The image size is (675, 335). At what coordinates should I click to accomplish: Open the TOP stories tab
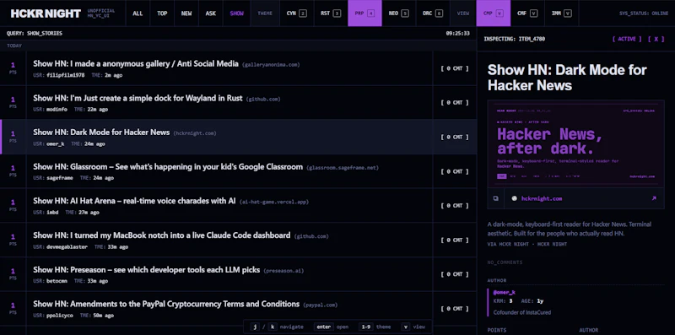pyautogui.click(x=162, y=14)
